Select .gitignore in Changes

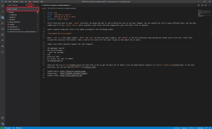[23, 17]
